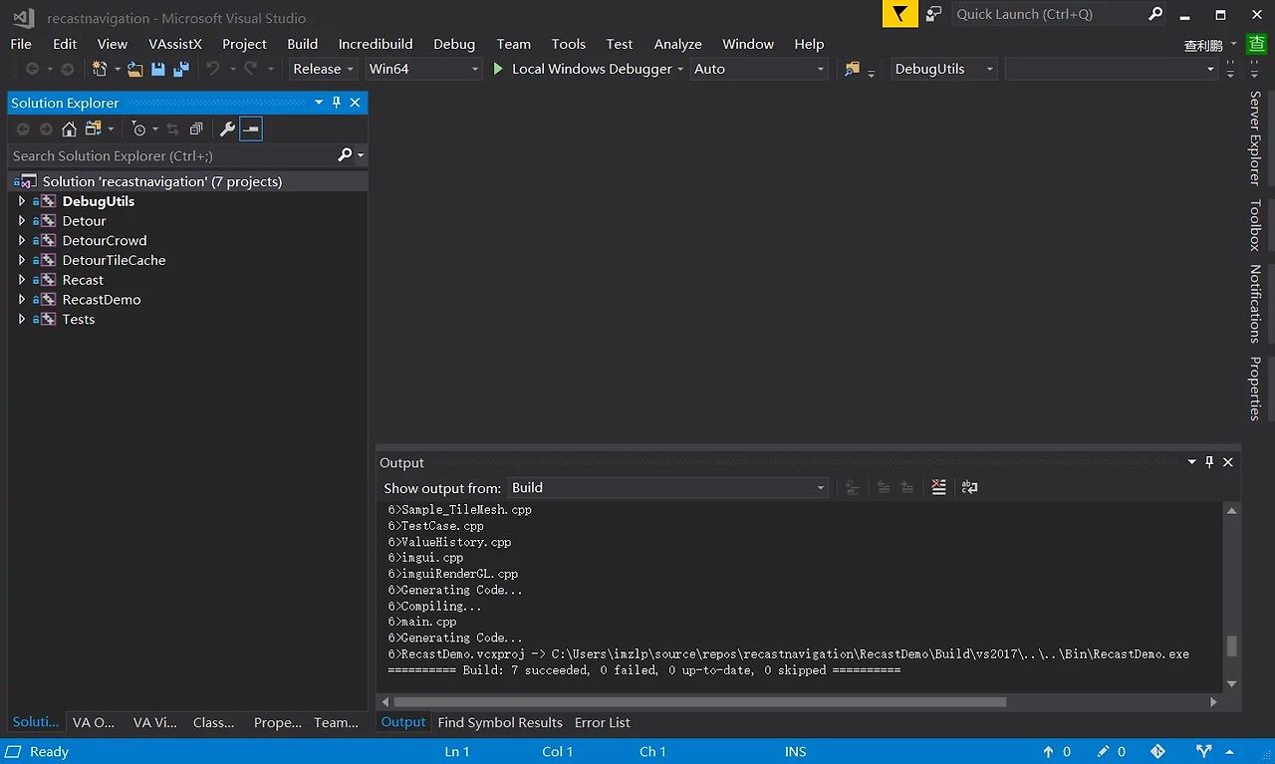Open the Analyze menu
Screen dimensions: 1275x764
[677, 44]
